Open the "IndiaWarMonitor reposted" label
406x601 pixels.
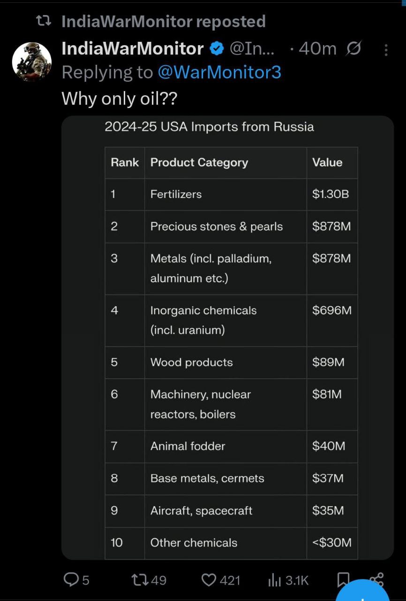click(164, 21)
